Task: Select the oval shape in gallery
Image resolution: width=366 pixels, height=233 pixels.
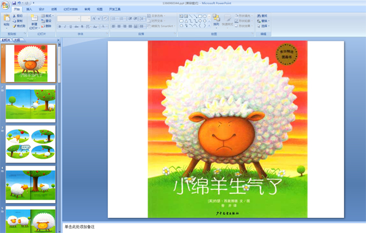Action: click(x=205, y=16)
